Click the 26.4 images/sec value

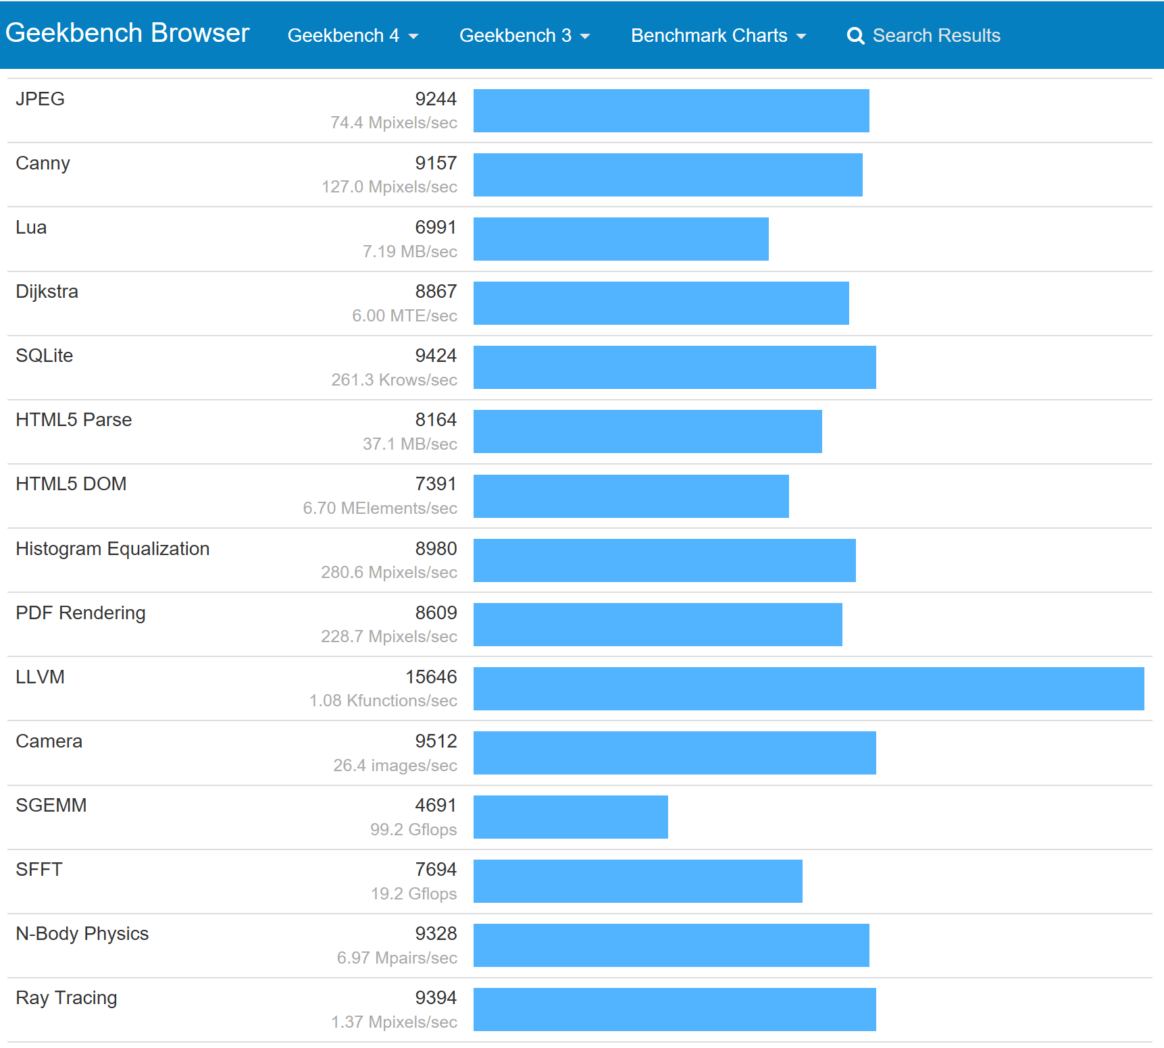[395, 765]
